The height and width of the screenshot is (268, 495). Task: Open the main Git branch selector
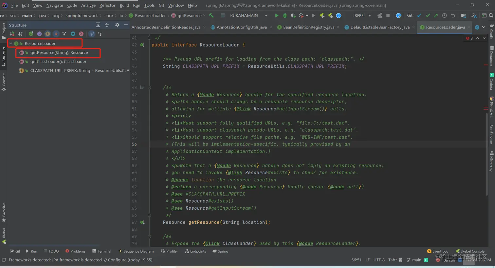click(414, 260)
